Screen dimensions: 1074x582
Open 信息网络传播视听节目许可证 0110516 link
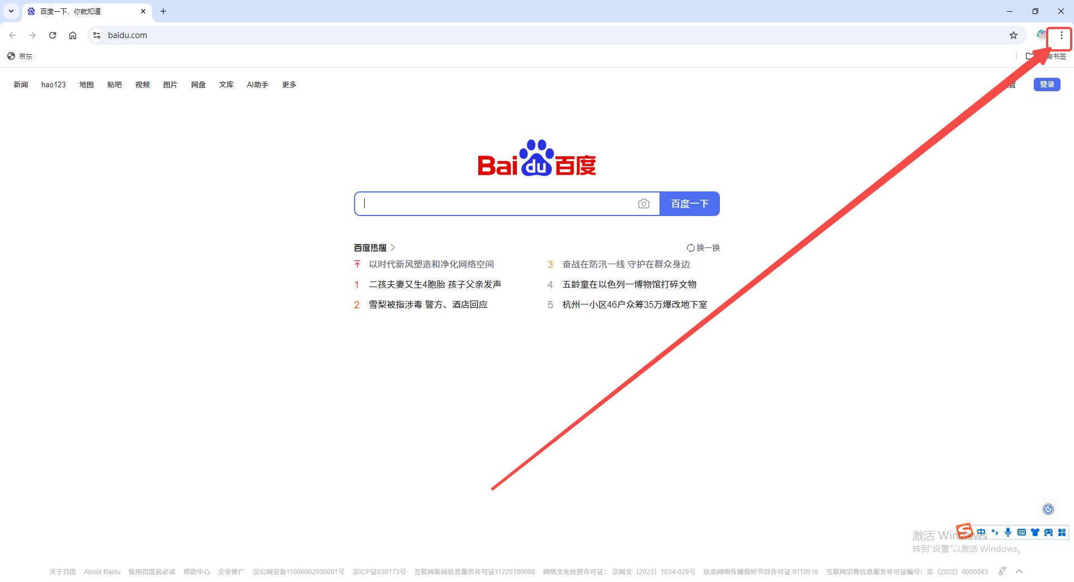761,572
